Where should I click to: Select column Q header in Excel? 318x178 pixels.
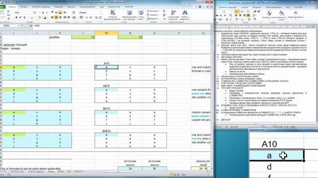click(203, 33)
